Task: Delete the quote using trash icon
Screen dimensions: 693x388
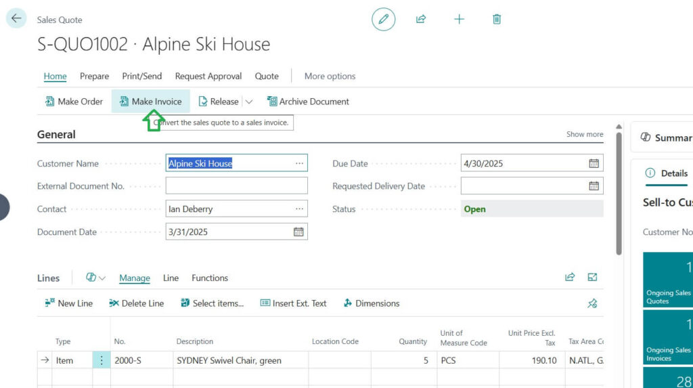Action: [497, 19]
